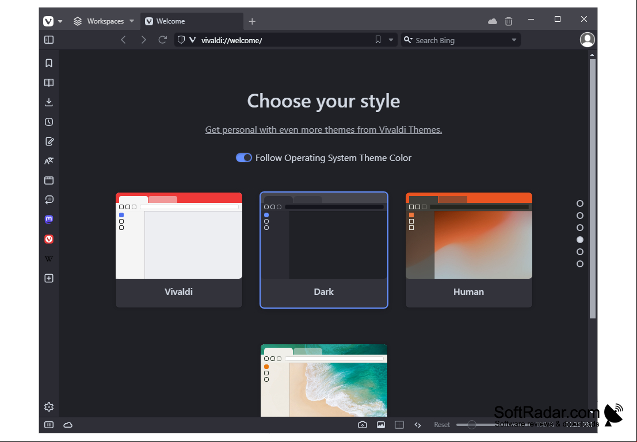Select the last page indicator dot
This screenshot has width=637, height=442.
coord(579,264)
